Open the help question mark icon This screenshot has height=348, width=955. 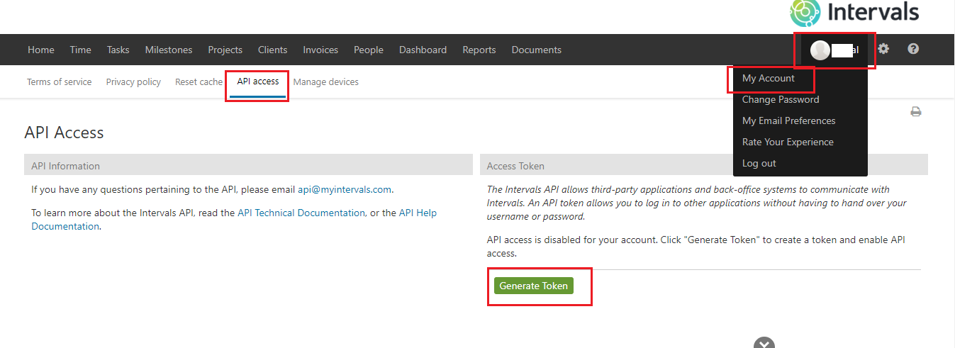point(913,49)
